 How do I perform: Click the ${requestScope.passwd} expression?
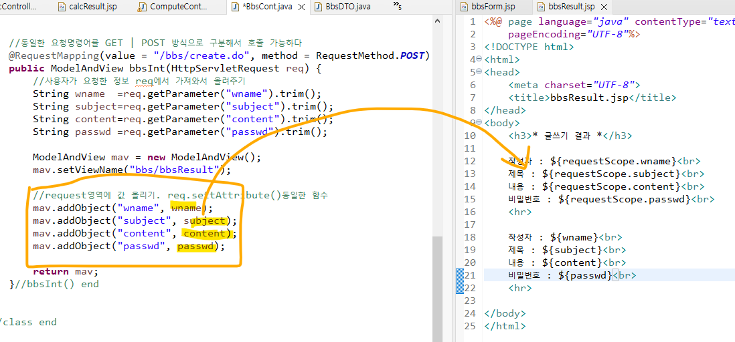[625, 199]
